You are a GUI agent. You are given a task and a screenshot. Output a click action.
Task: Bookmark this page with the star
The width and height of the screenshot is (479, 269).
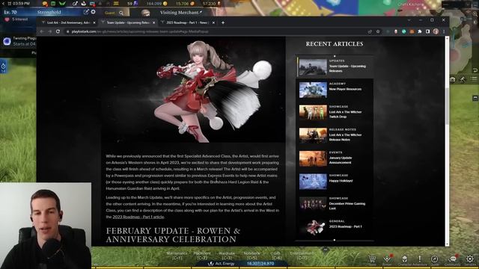(x=378, y=31)
